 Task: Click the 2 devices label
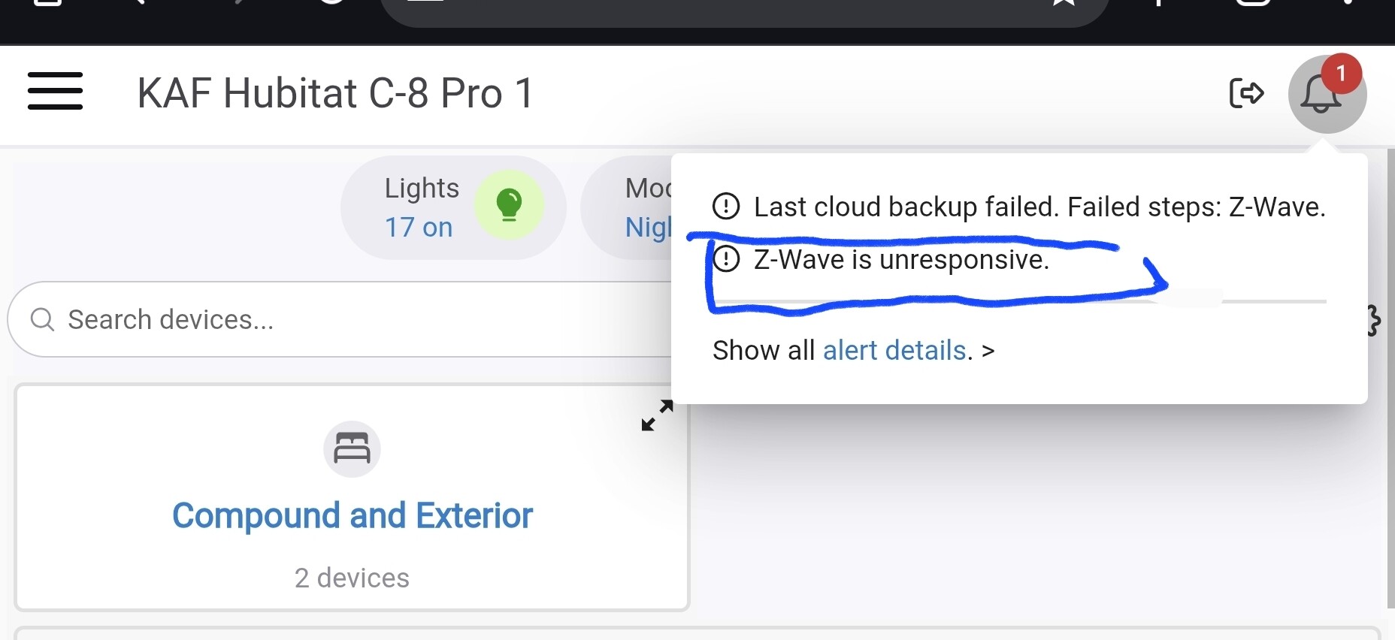click(x=352, y=578)
